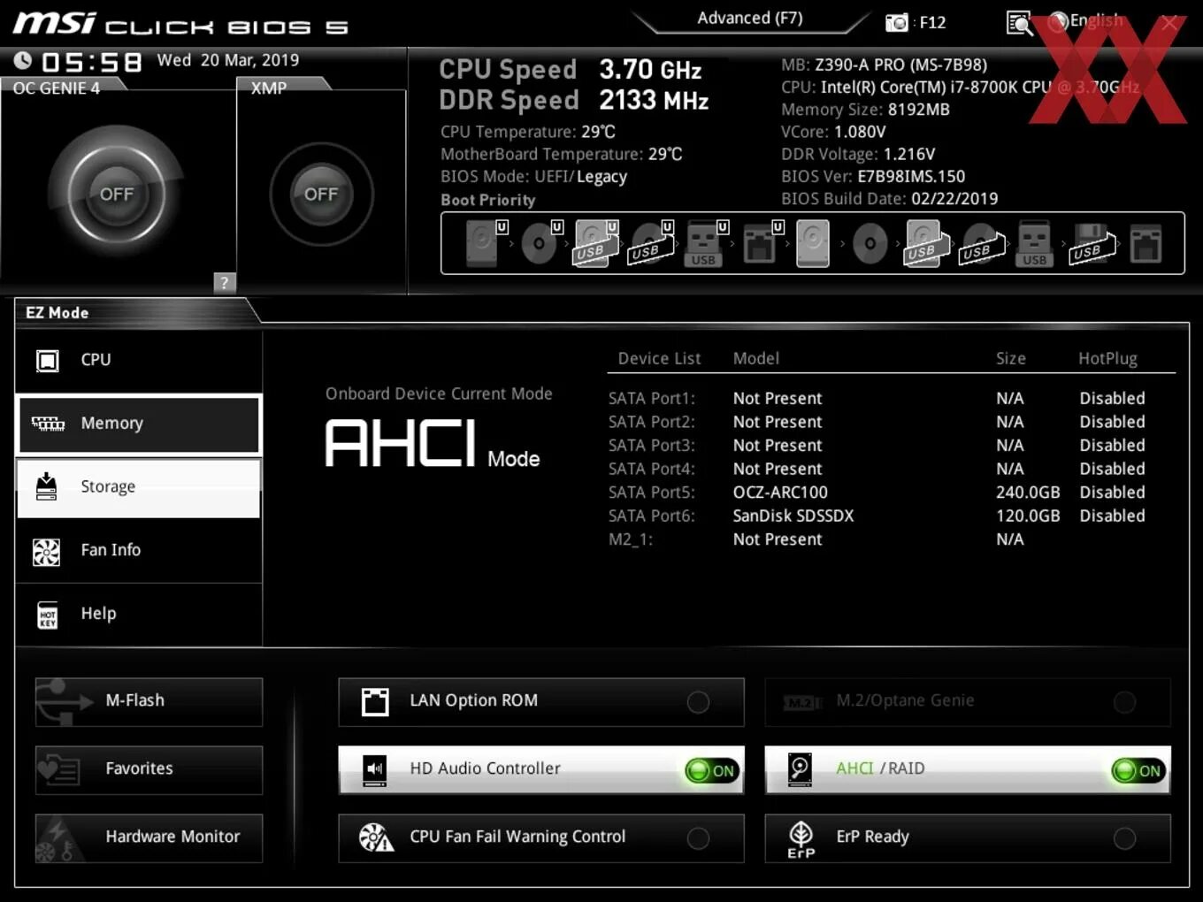Select the legacy hard disk boot icon without U badge
This screenshot has width=1203, height=902.
tap(813, 243)
